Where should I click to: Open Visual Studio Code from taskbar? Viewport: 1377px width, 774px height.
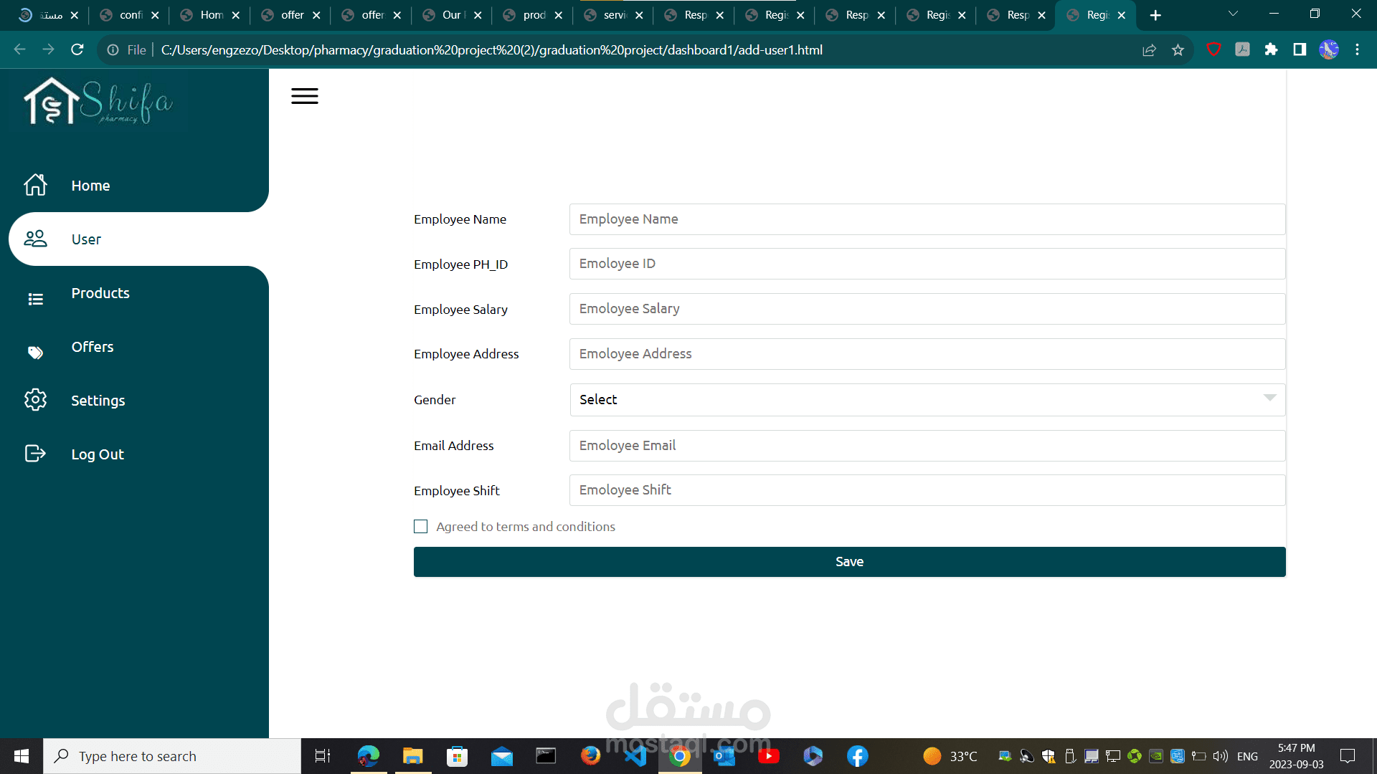point(635,756)
